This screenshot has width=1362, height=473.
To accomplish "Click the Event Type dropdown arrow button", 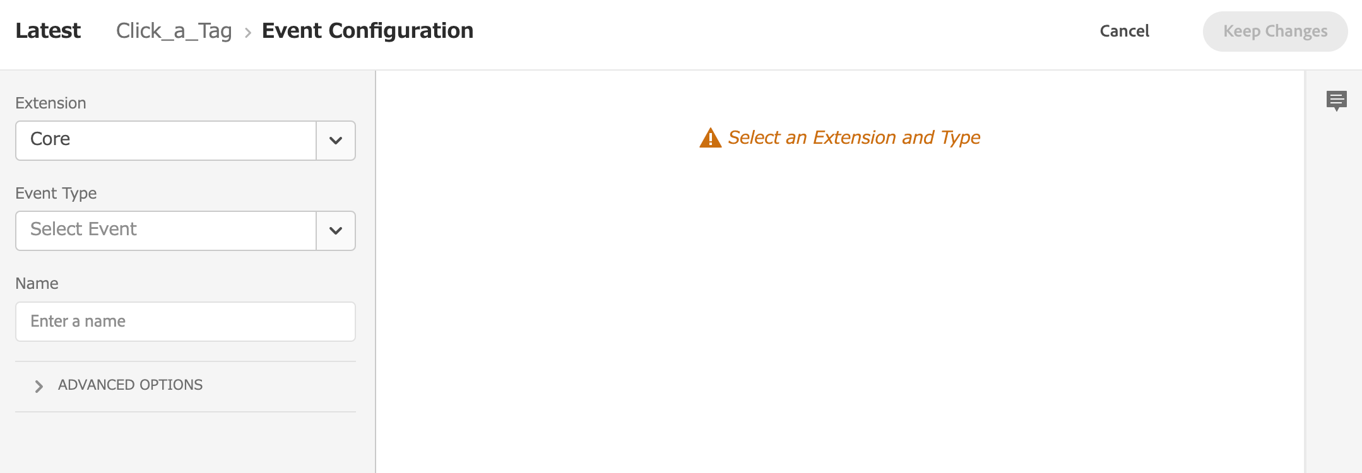I will [336, 231].
